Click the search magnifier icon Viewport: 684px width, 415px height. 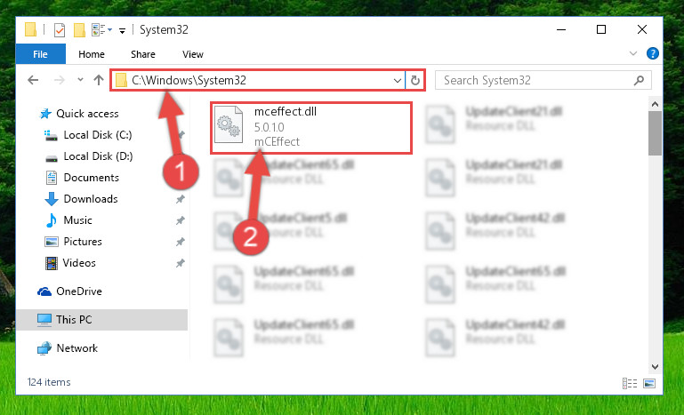coord(639,80)
